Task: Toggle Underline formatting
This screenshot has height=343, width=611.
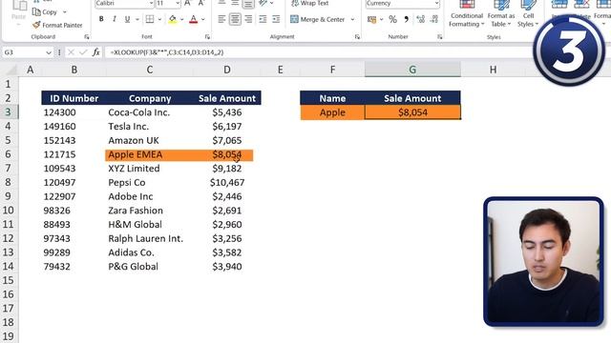Action: (127, 19)
